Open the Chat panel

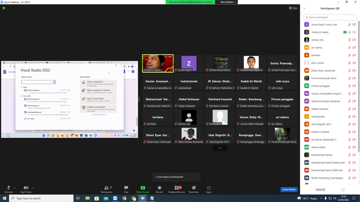pos(126,189)
